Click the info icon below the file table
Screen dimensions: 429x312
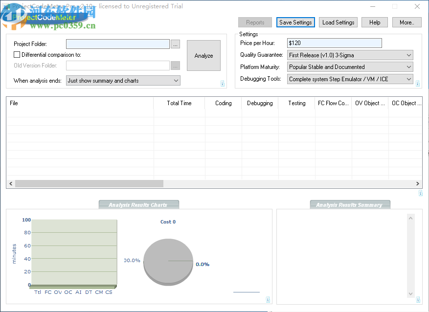pyautogui.click(x=420, y=193)
